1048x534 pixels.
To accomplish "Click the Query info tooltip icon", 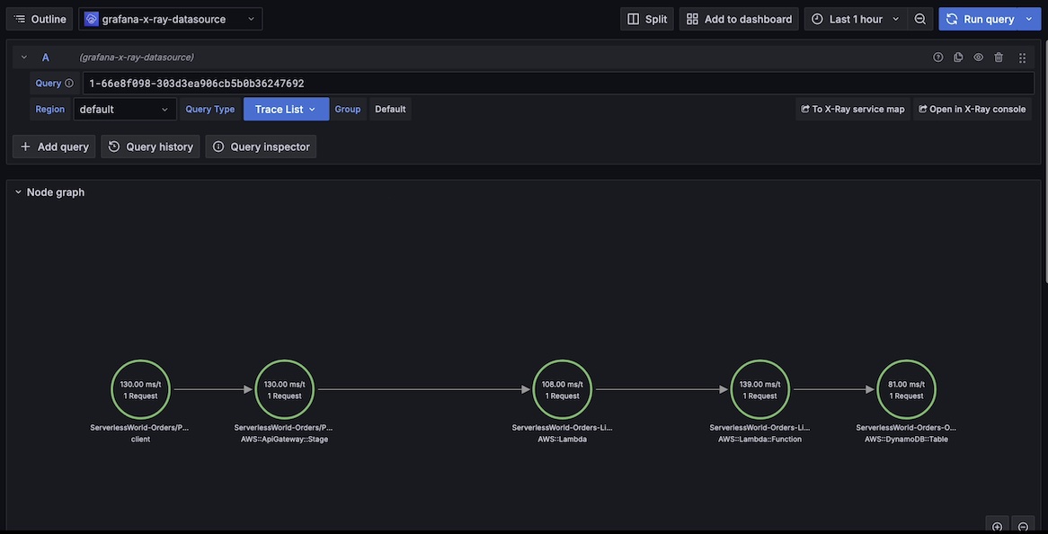I will point(69,84).
